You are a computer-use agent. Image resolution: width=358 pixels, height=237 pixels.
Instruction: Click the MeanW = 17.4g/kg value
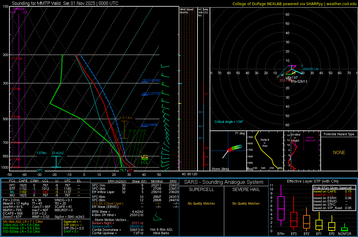tap(16, 203)
